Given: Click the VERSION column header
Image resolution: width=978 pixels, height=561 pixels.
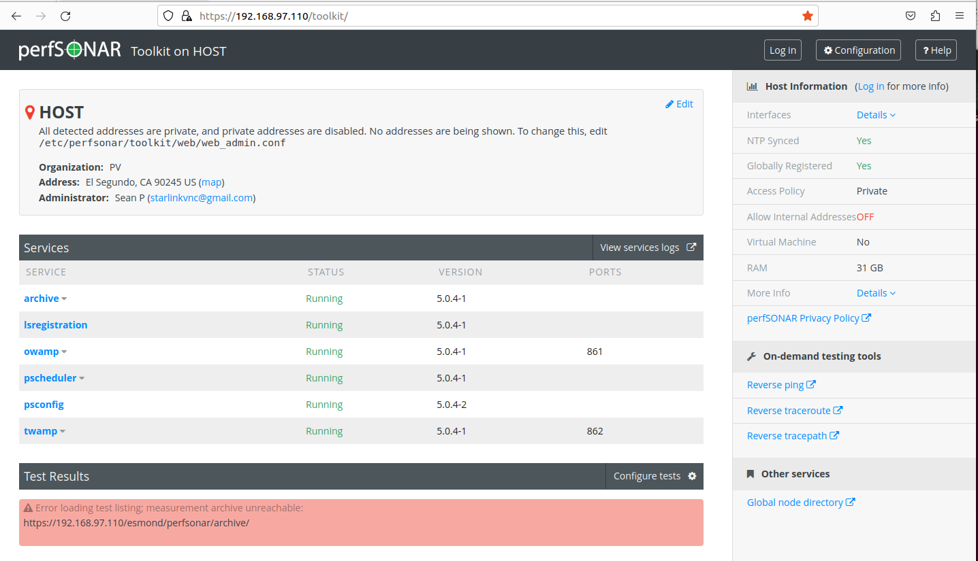Looking at the screenshot, I should pos(460,272).
